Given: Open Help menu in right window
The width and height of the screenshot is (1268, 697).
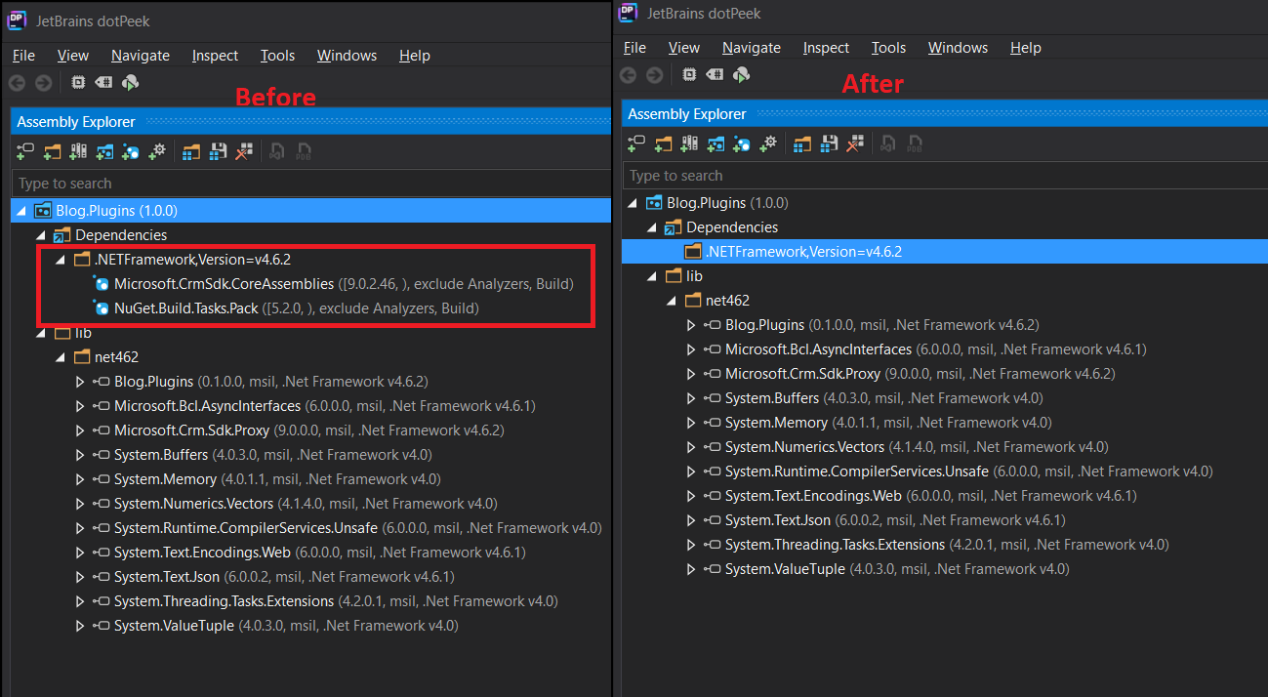Looking at the screenshot, I should click(x=1026, y=48).
